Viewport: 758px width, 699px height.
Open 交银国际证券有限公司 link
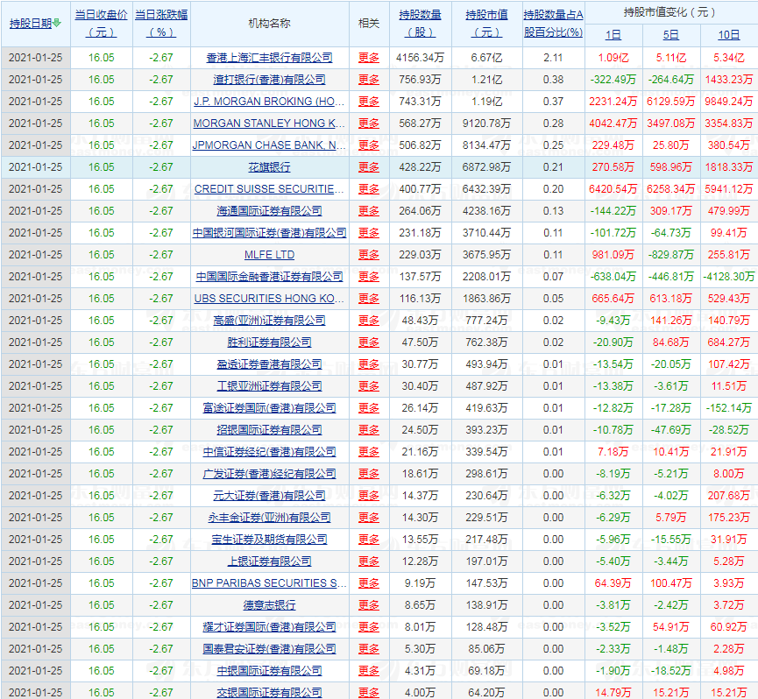pos(269,693)
